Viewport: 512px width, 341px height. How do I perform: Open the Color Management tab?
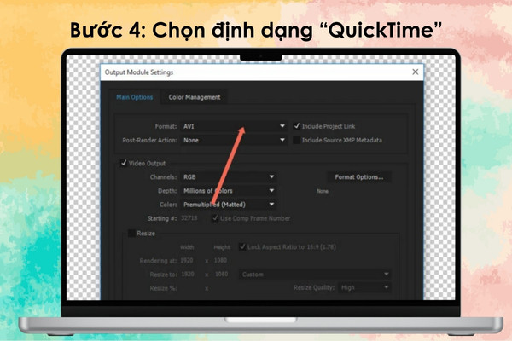pyautogui.click(x=195, y=97)
